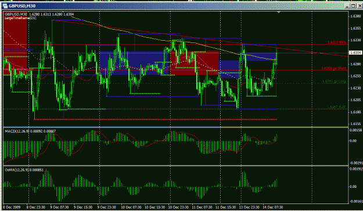Click the 1.6255 price scale value
The width and height of the screenshot is (363, 211).
pos(355,76)
